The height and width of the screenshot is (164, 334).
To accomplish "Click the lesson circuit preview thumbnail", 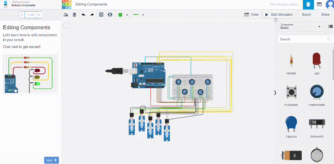I will click(30, 74).
